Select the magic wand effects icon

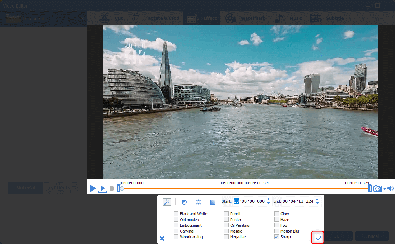[167, 202]
